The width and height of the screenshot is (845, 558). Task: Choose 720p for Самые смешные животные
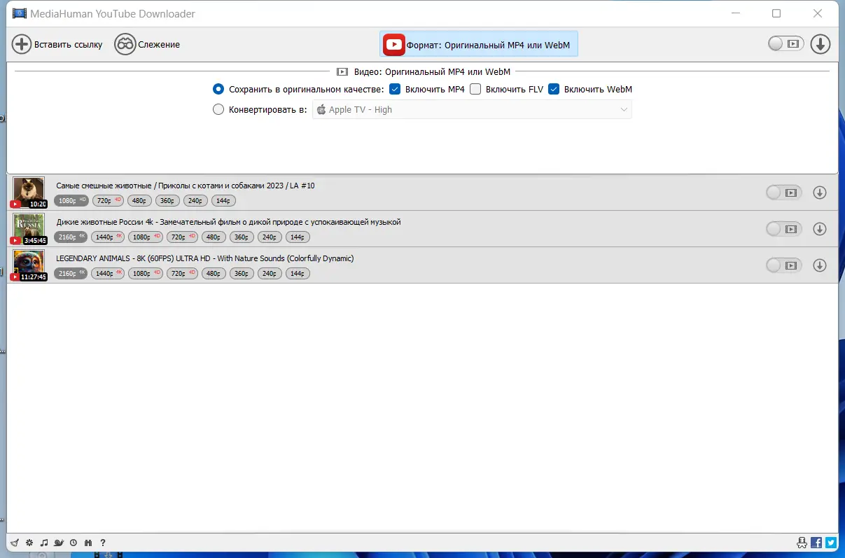coord(108,200)
